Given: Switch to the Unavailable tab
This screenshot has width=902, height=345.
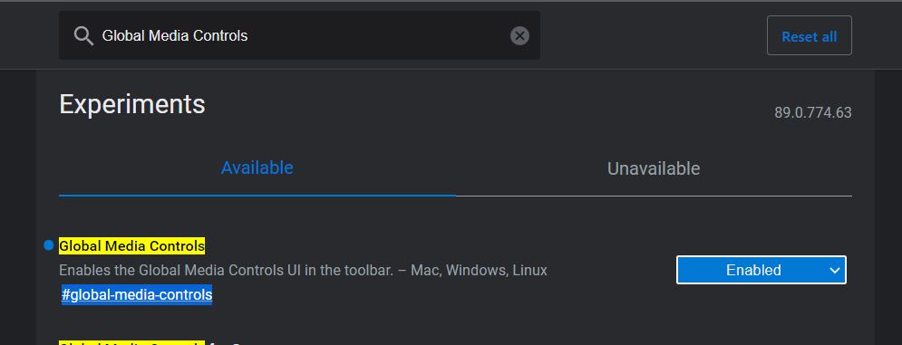Looking at the screenshot, I should [x=654, y=168].
